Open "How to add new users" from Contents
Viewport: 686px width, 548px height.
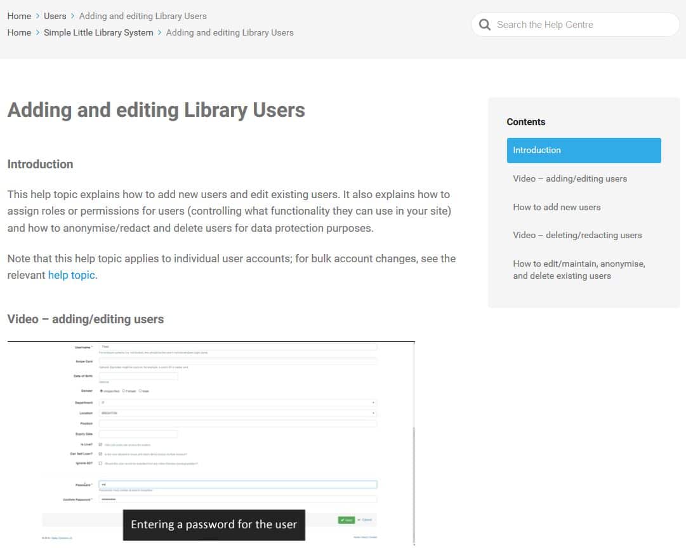(557, 207)
